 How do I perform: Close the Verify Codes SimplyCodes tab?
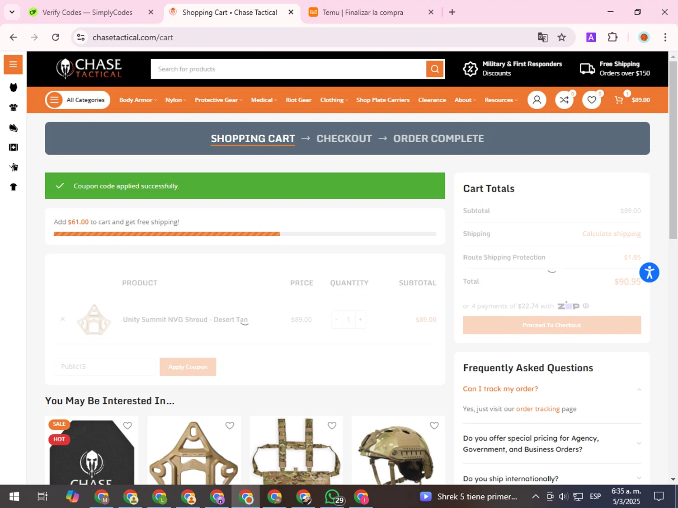coord(151,12)
